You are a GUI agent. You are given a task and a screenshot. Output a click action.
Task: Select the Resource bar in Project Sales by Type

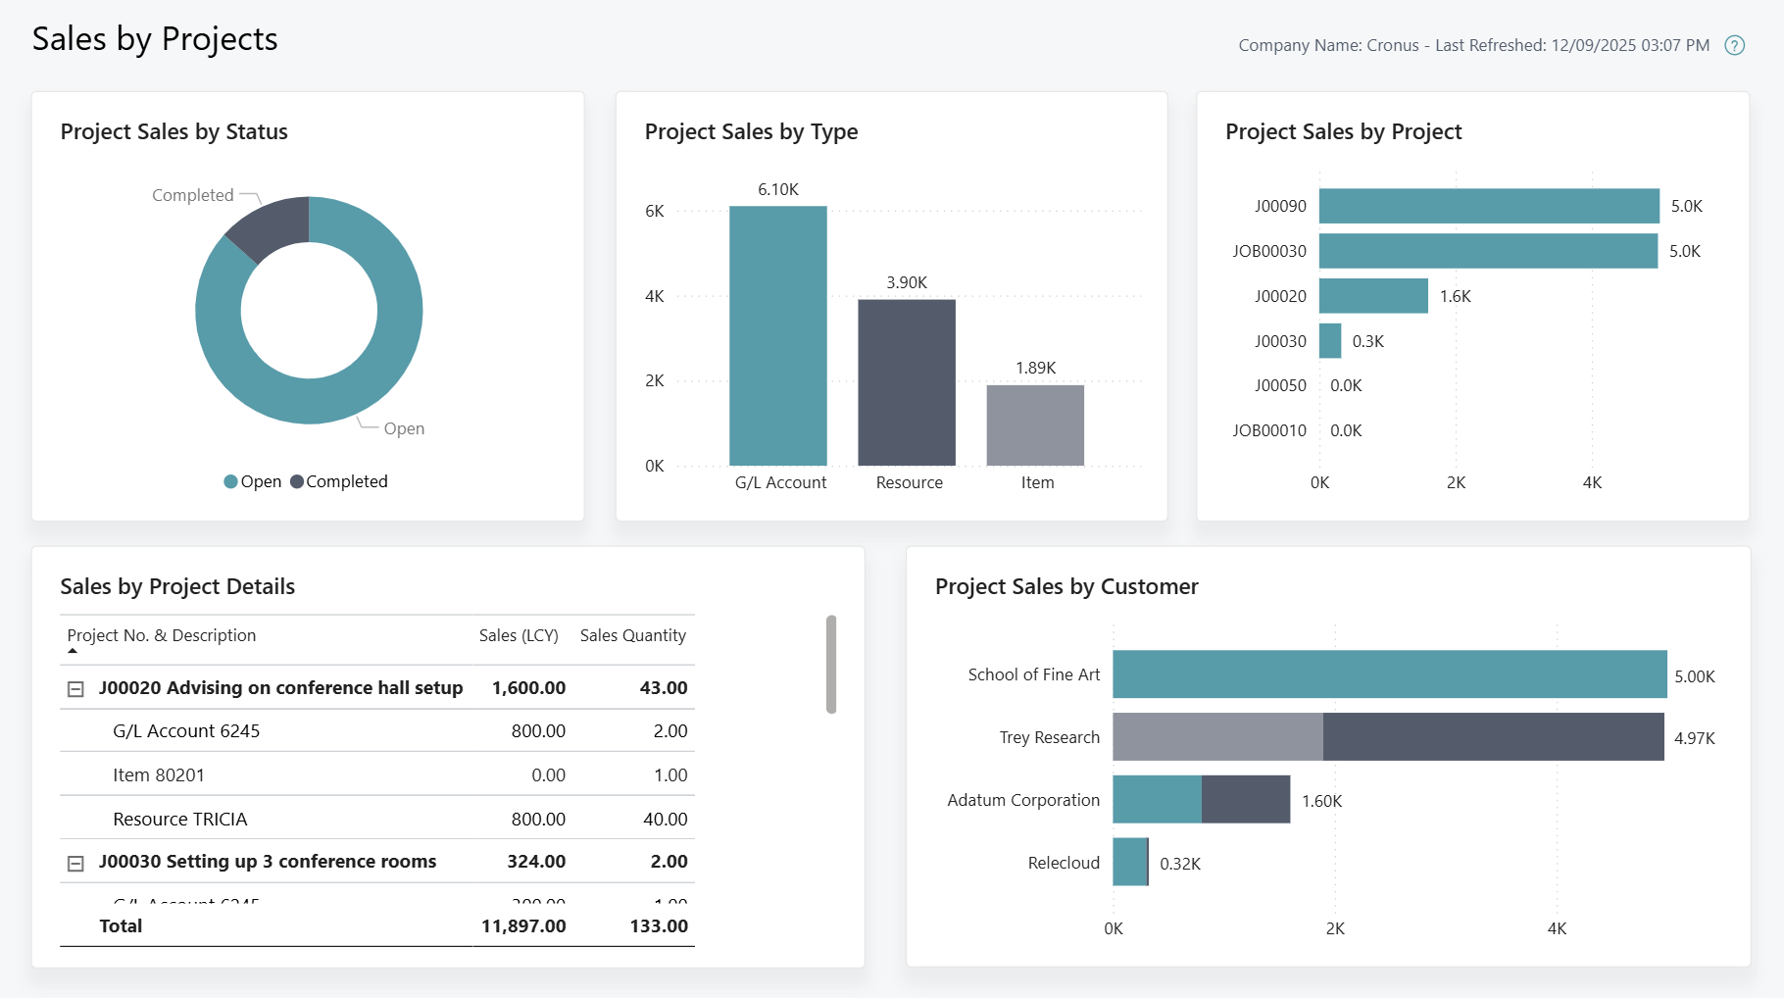(908, 382)
